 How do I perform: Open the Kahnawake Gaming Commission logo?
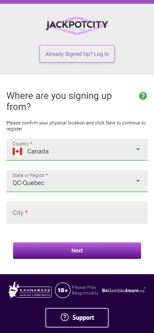click(30, 290)
